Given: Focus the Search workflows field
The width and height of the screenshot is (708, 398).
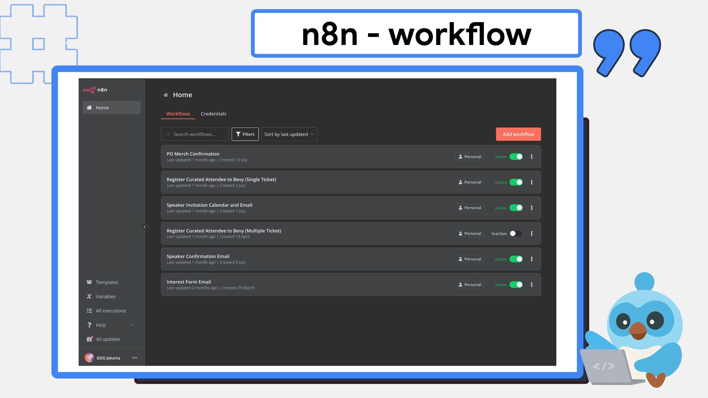Looking at the screenshot, I should [x=195, y=134].
